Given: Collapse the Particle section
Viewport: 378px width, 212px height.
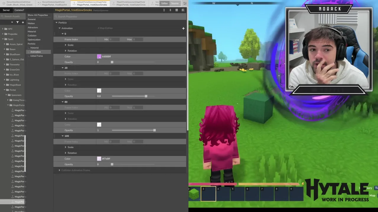Looking at the screenshot, I should point(56,23).
